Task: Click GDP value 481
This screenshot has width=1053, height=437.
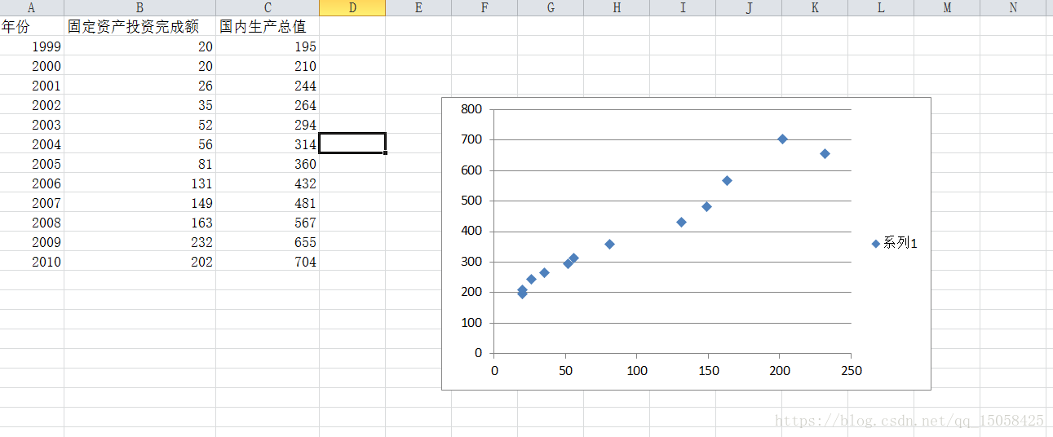Action: point(268,202)
